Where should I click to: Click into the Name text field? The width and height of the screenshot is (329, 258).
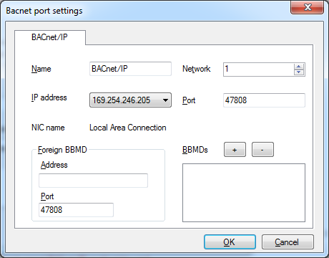pos(130,69)
